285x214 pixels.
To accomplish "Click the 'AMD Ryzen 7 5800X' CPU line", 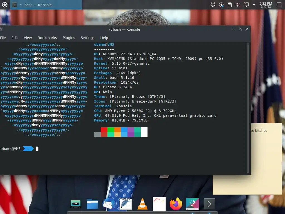I will (x=135, y=111).
